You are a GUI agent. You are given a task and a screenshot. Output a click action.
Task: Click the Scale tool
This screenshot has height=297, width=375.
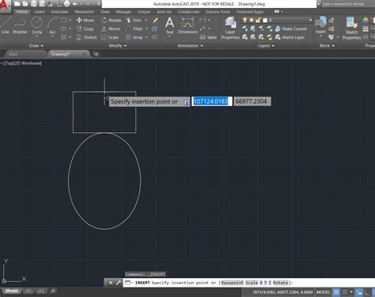(110, 37)
